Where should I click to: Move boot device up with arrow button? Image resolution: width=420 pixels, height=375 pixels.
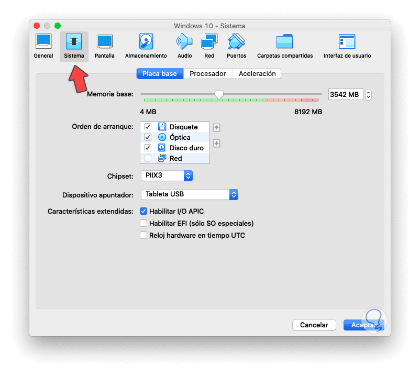click(217, 127)
